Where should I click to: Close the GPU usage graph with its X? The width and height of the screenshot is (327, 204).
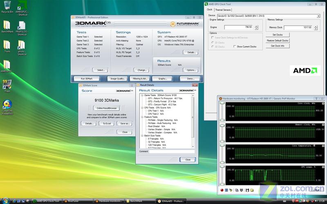tap(323, 167)
